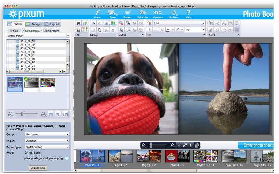Screen dimensions: 279x174
Task: Toggle Underline text formatting
Action: (x=162, y=30)
